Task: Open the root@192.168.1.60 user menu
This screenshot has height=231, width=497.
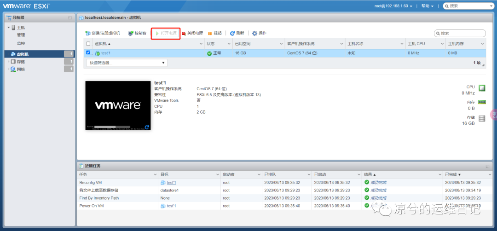Action: pyautogui.click(x=393, y=6)
